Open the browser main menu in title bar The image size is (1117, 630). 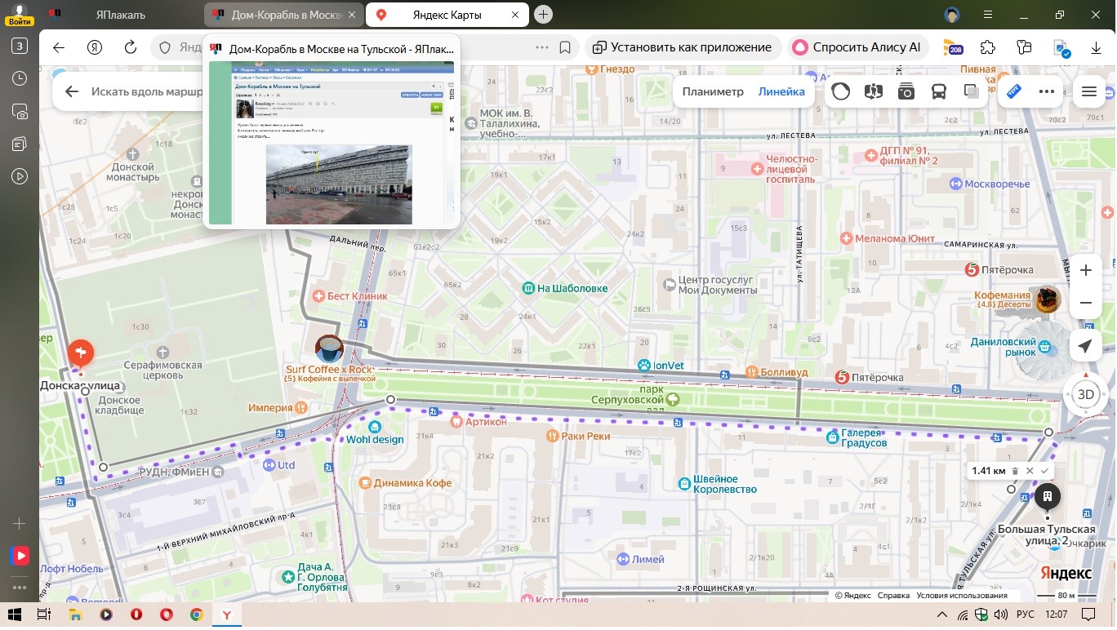coord(988,15)
